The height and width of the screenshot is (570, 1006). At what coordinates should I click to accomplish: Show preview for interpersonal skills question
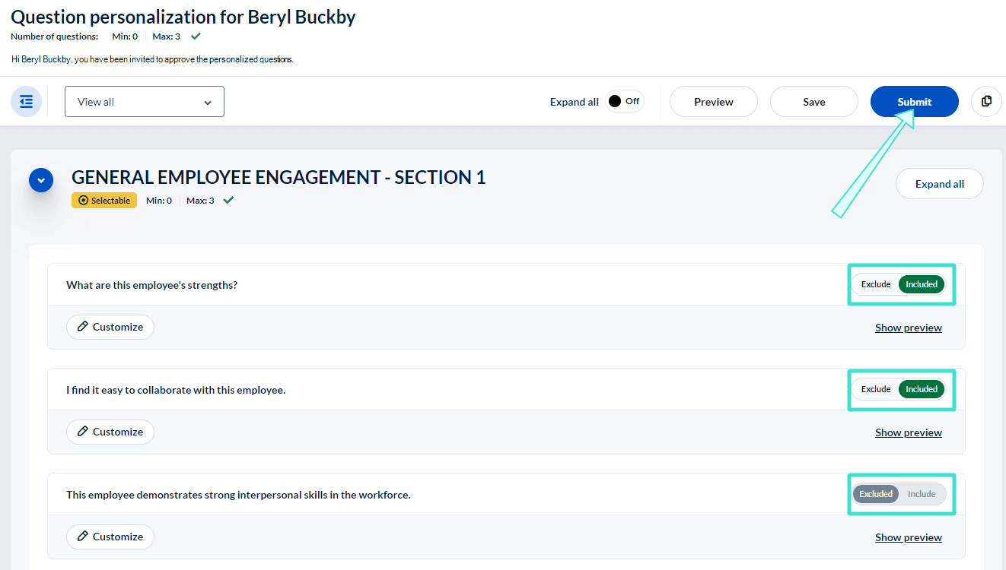(908, 537)
